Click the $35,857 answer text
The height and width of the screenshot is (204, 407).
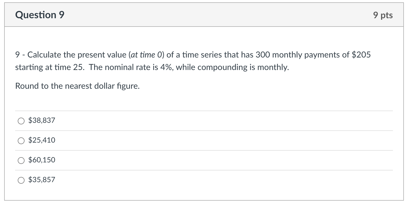(x=41, y=180)
